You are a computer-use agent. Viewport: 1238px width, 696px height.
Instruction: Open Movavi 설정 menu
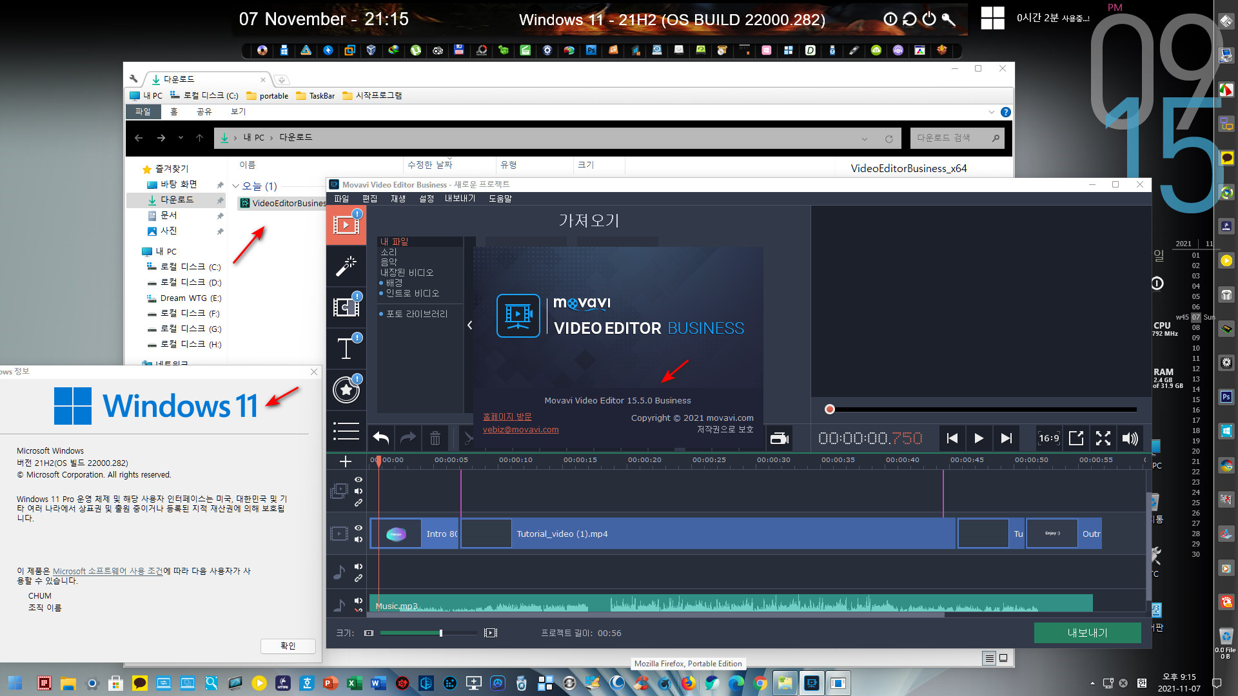(427, 198)
